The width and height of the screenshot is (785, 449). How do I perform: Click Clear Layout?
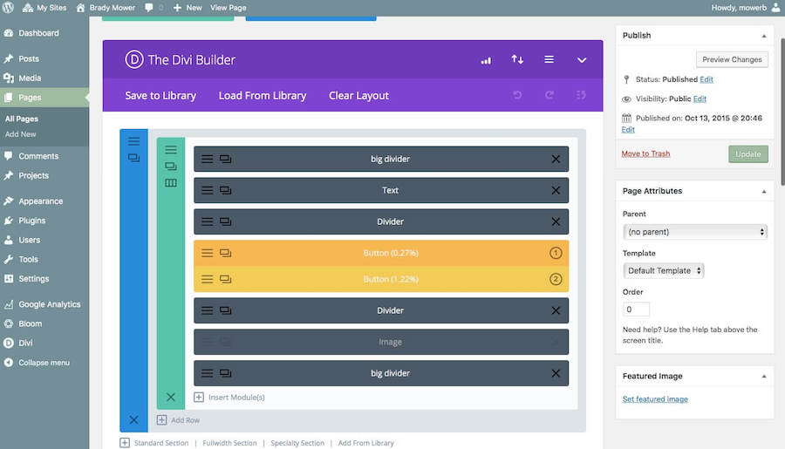358,96
